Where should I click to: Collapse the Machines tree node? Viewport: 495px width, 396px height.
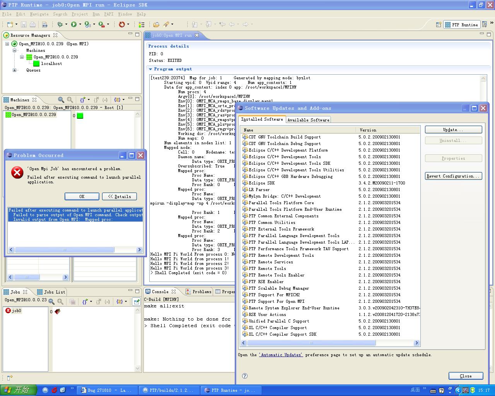tap(15, 50)
